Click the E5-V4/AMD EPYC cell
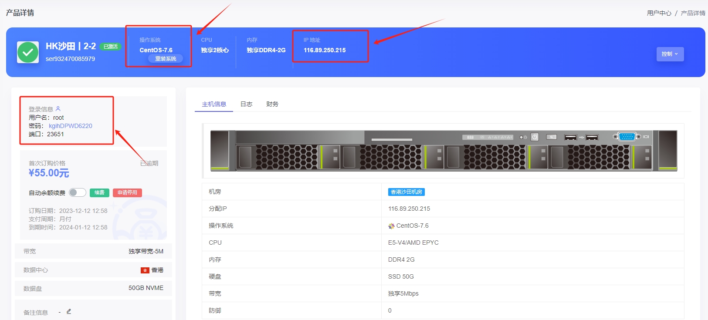Viewport: 708px width, 320px height. click(x=413, y=243)
